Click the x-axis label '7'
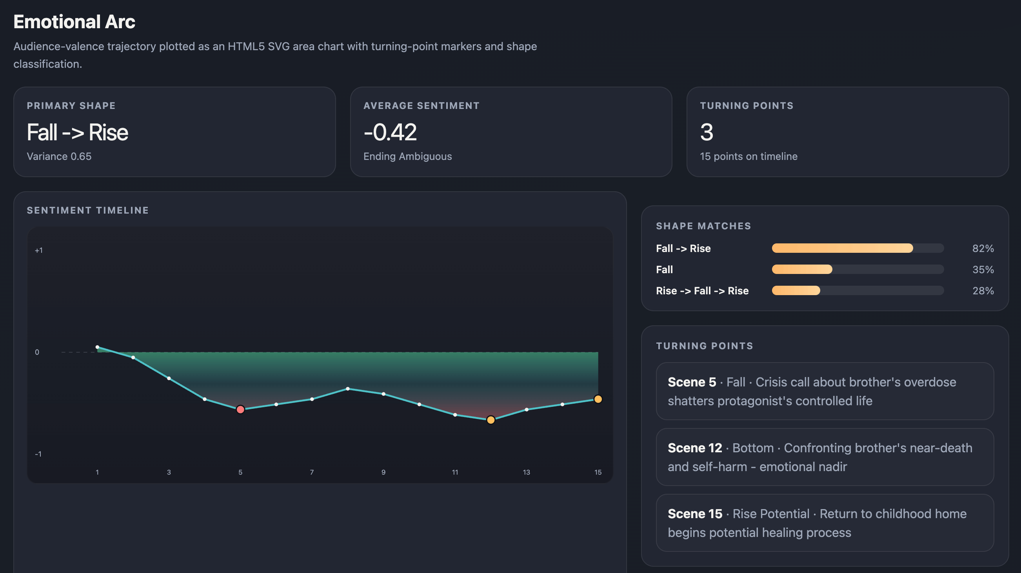The height and width of the screenshot is (573, 1021). (x=312, y=472)
